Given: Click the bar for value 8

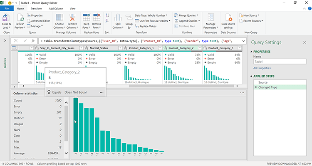Looking at the screenshot, I should point(76,125).
